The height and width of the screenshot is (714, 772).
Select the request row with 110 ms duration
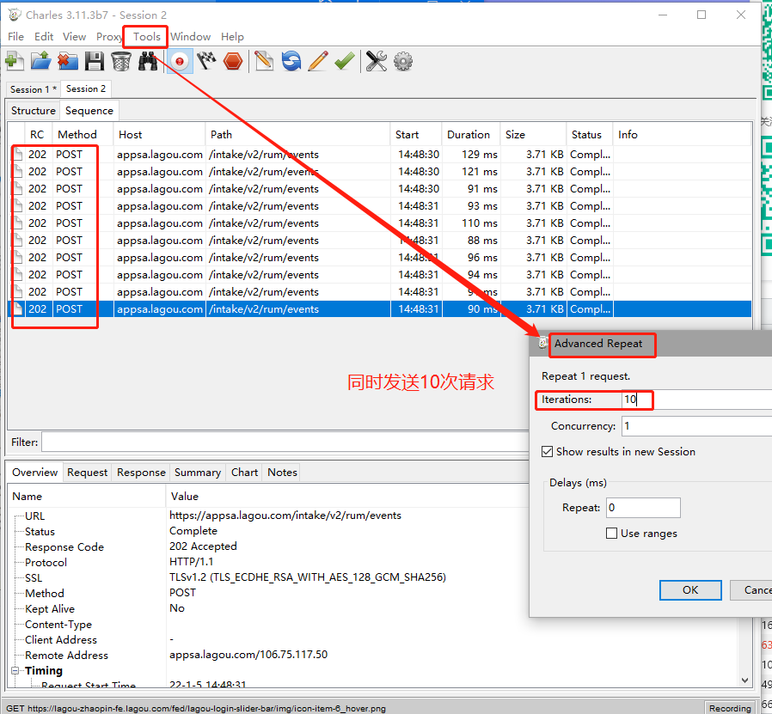point(379,223)
